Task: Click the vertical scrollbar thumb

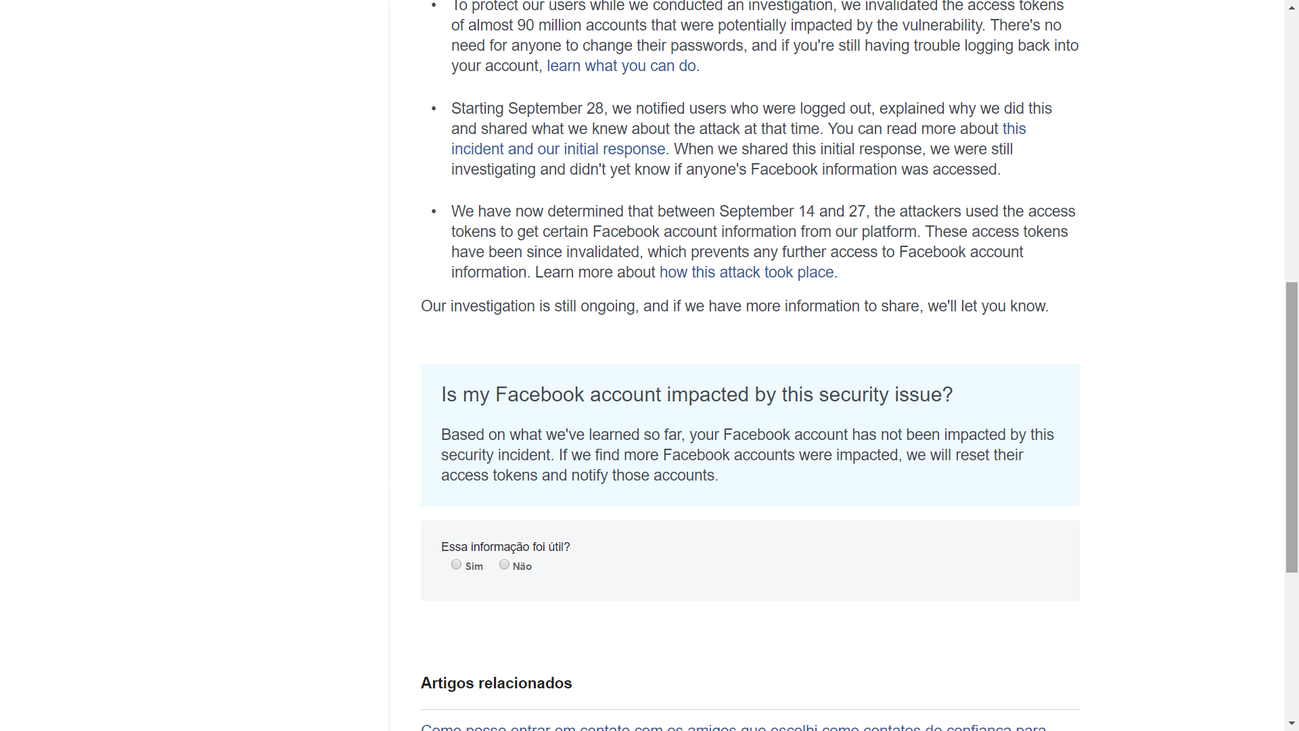Action: (x=1292, y=428)
